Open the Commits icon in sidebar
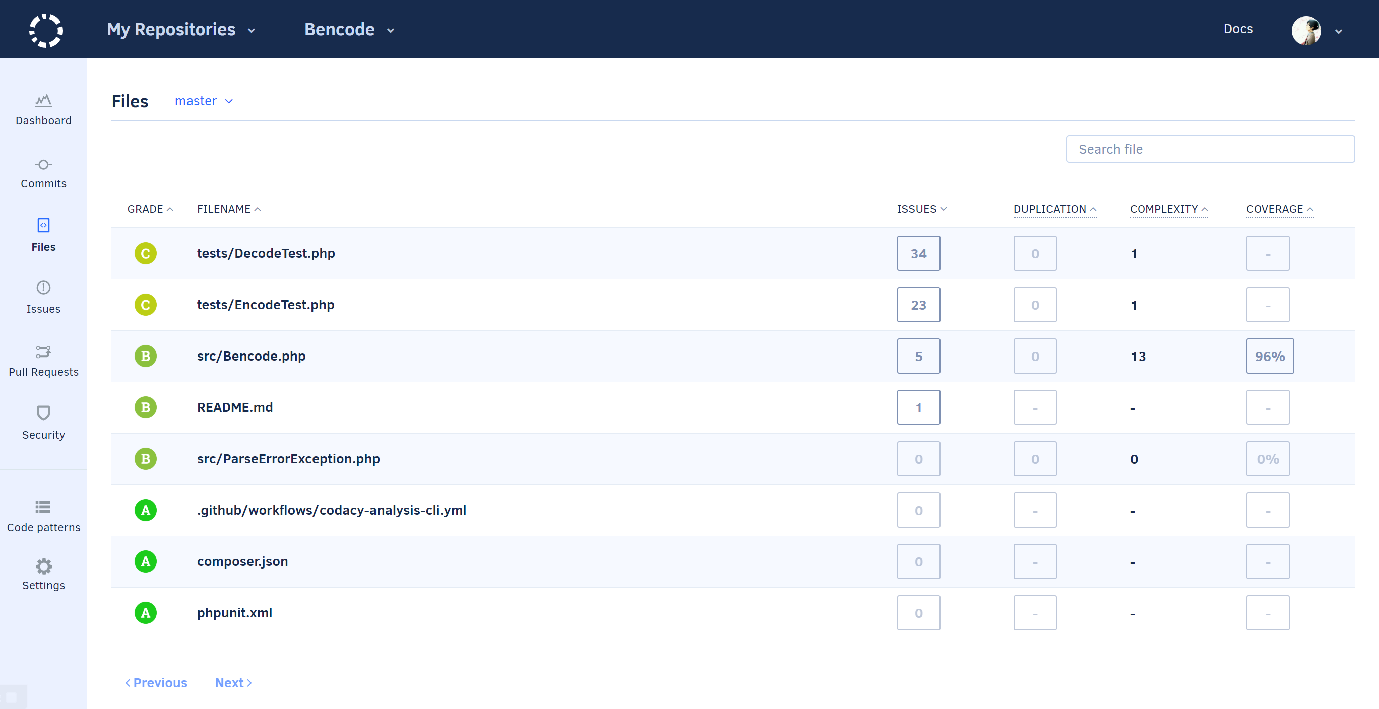The image size is (1379, 709). pos(43,164)
